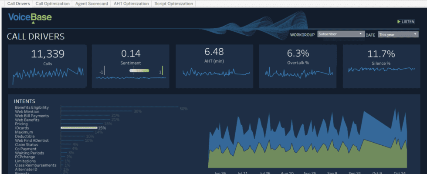Click the Overtalk % sparkline chart

click(299, 72)
